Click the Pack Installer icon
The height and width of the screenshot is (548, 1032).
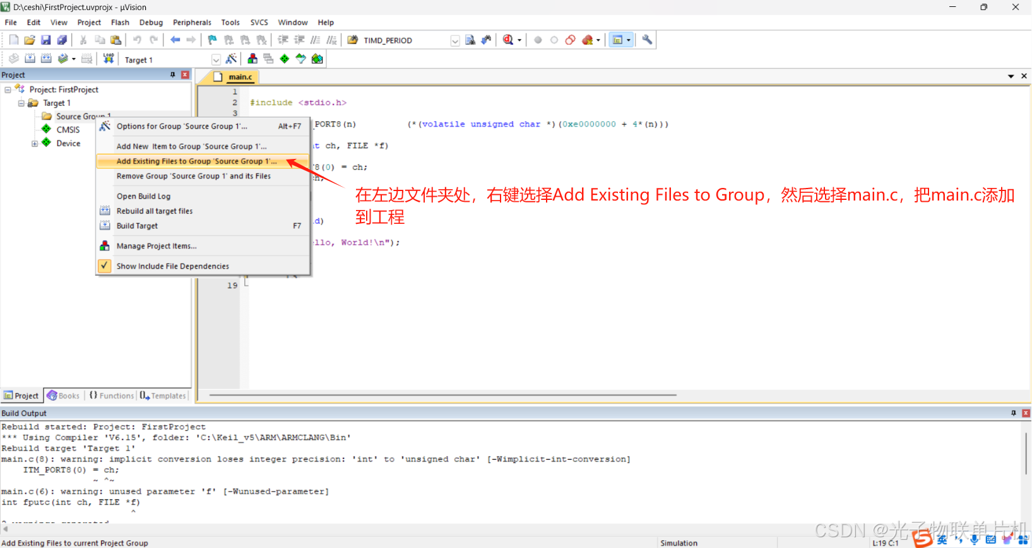click(x=317, y=59)
